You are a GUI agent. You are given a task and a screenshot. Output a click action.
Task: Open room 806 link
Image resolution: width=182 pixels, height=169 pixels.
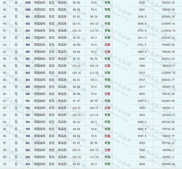[28, 94]
